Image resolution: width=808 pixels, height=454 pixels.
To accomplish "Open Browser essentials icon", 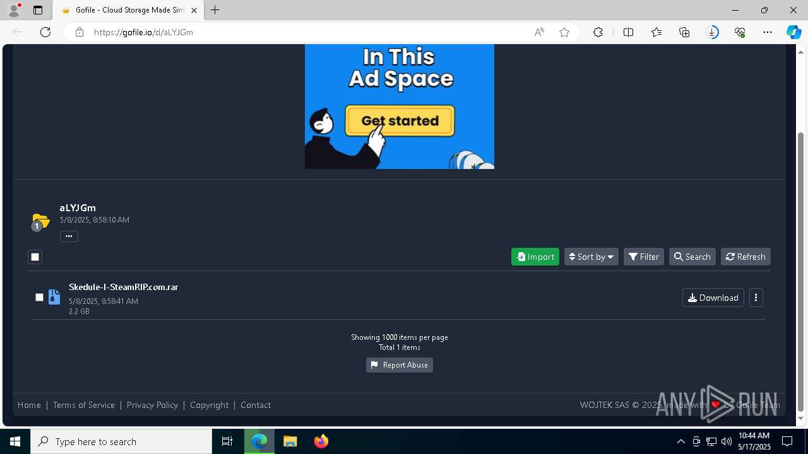I will [x=740, y=32].
